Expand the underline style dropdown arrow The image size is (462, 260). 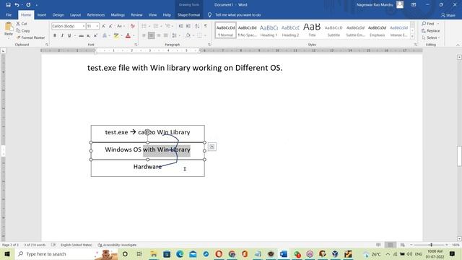tap(75, 35)
